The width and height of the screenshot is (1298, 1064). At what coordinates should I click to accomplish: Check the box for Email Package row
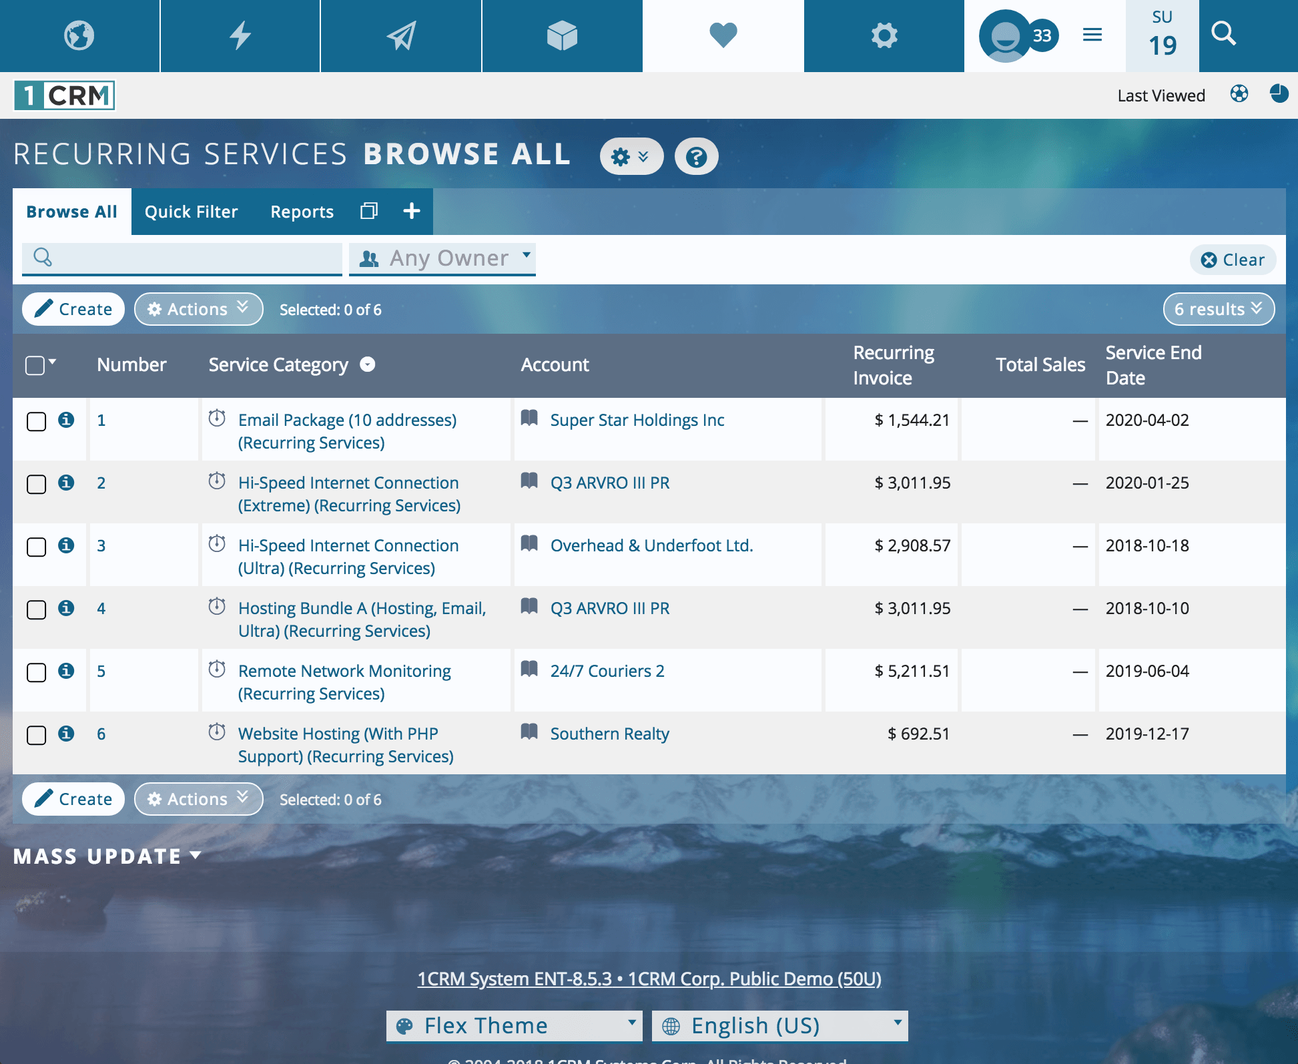click(x=36, y=422)
